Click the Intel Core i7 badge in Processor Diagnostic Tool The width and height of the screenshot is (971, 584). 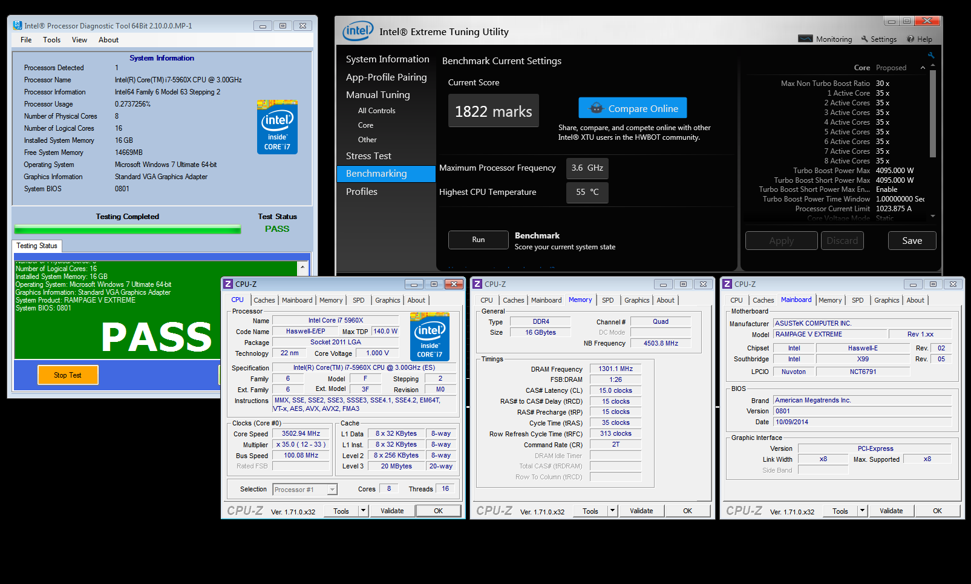tap(277, 127)
